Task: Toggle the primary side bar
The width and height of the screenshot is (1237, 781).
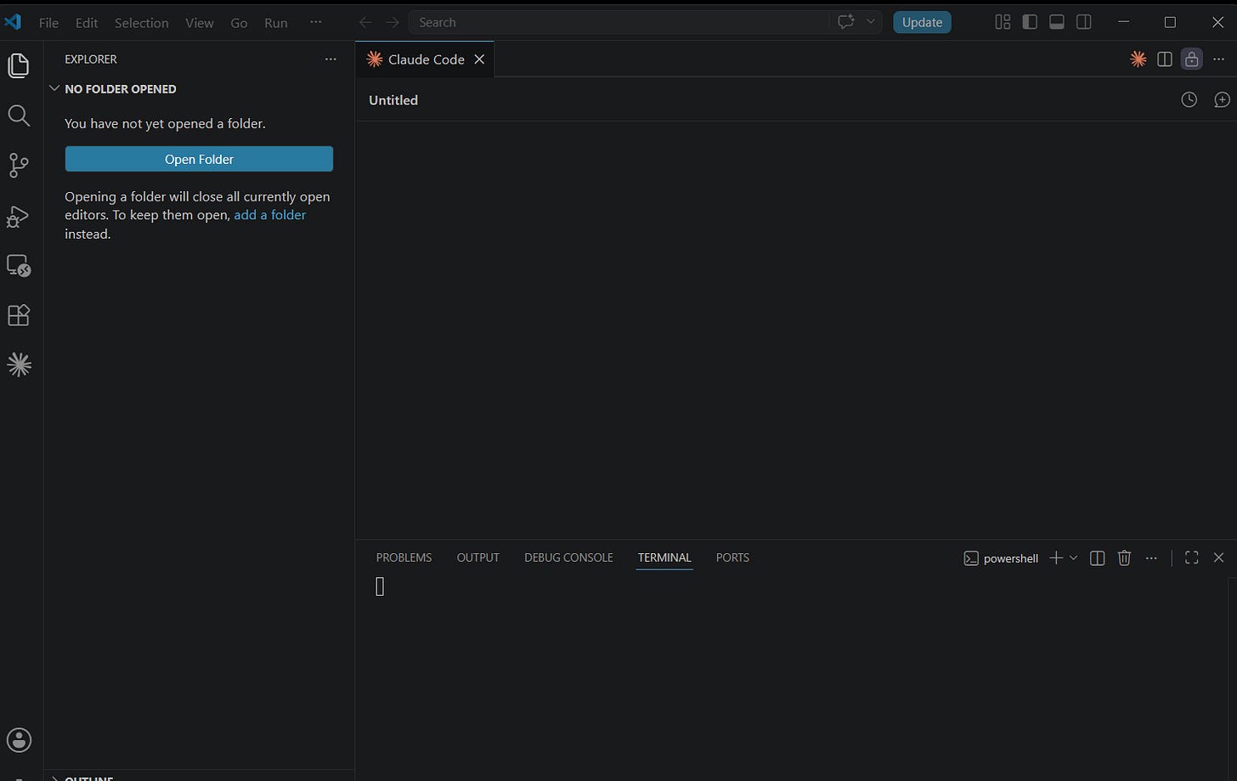Action: pos(1030,22)
